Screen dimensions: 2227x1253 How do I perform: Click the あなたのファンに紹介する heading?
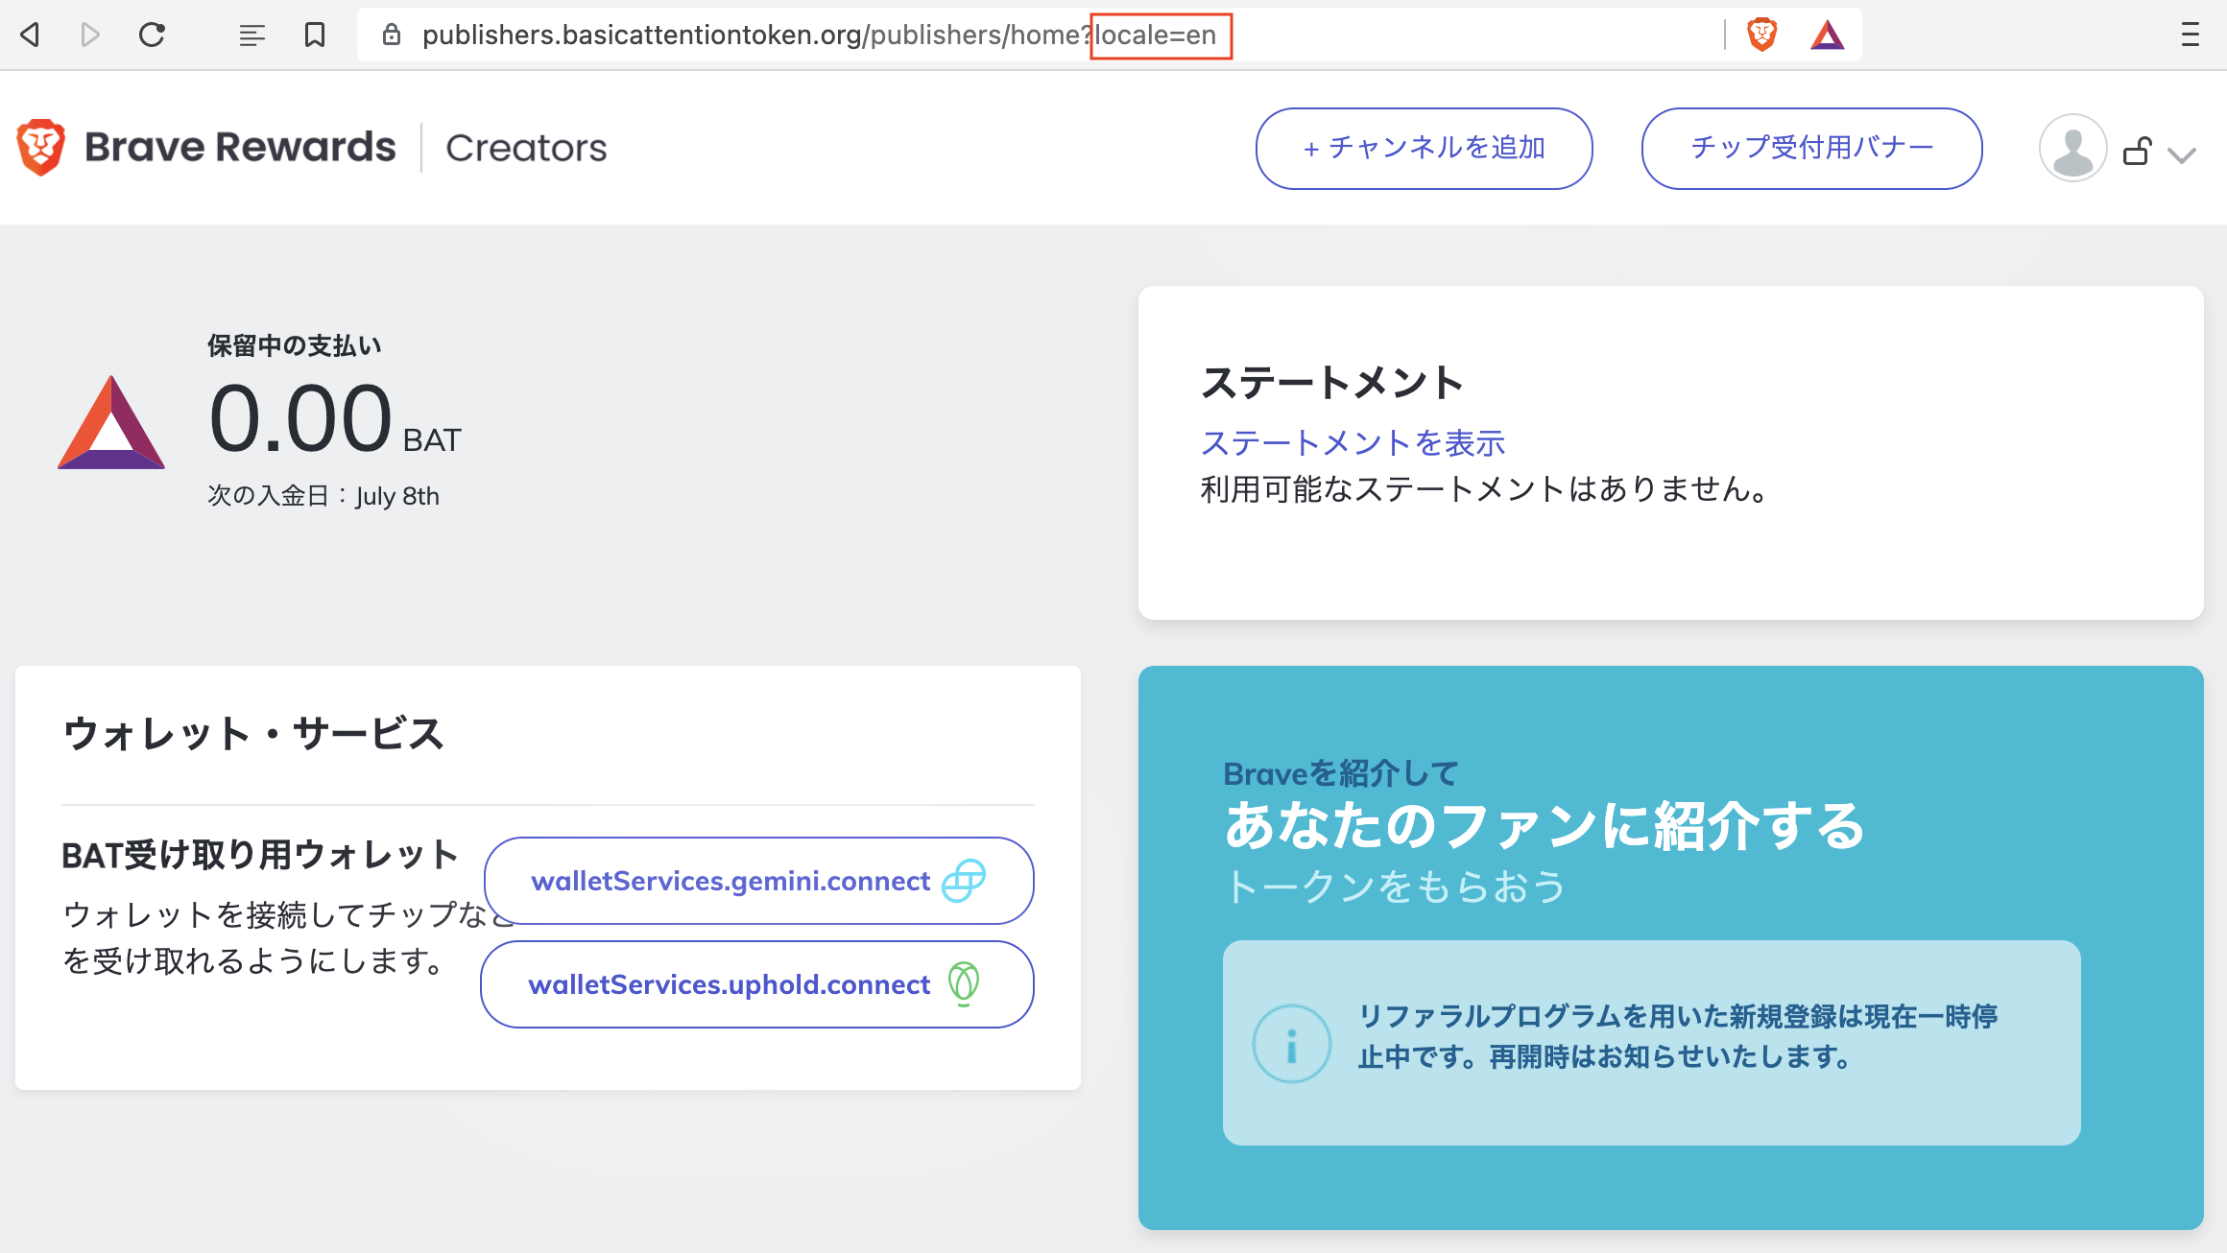point(1545,825)
